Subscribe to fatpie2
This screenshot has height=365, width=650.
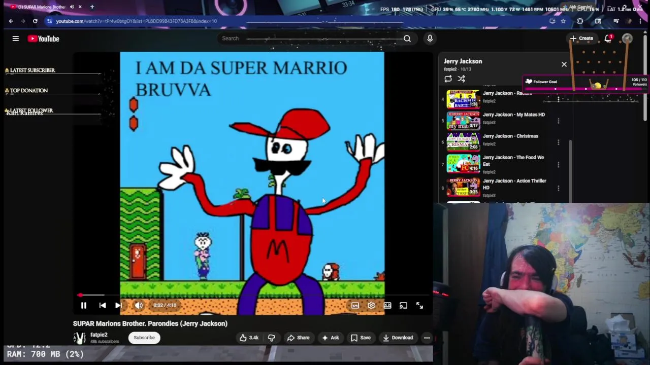coord(144,338)
